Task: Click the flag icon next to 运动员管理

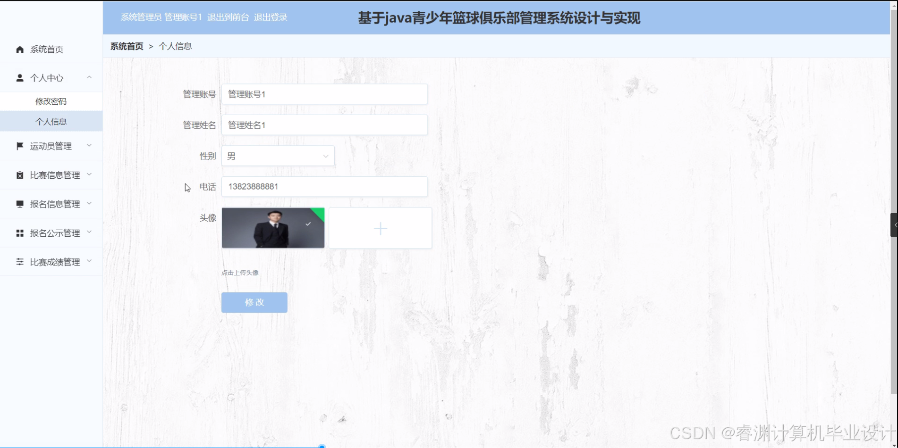Action: [20, 146]
